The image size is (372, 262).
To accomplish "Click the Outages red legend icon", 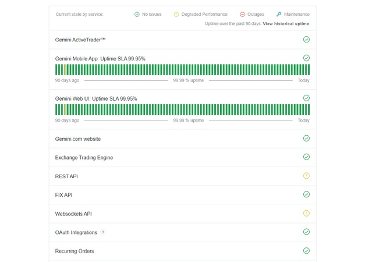I will (x=242, y=14).
